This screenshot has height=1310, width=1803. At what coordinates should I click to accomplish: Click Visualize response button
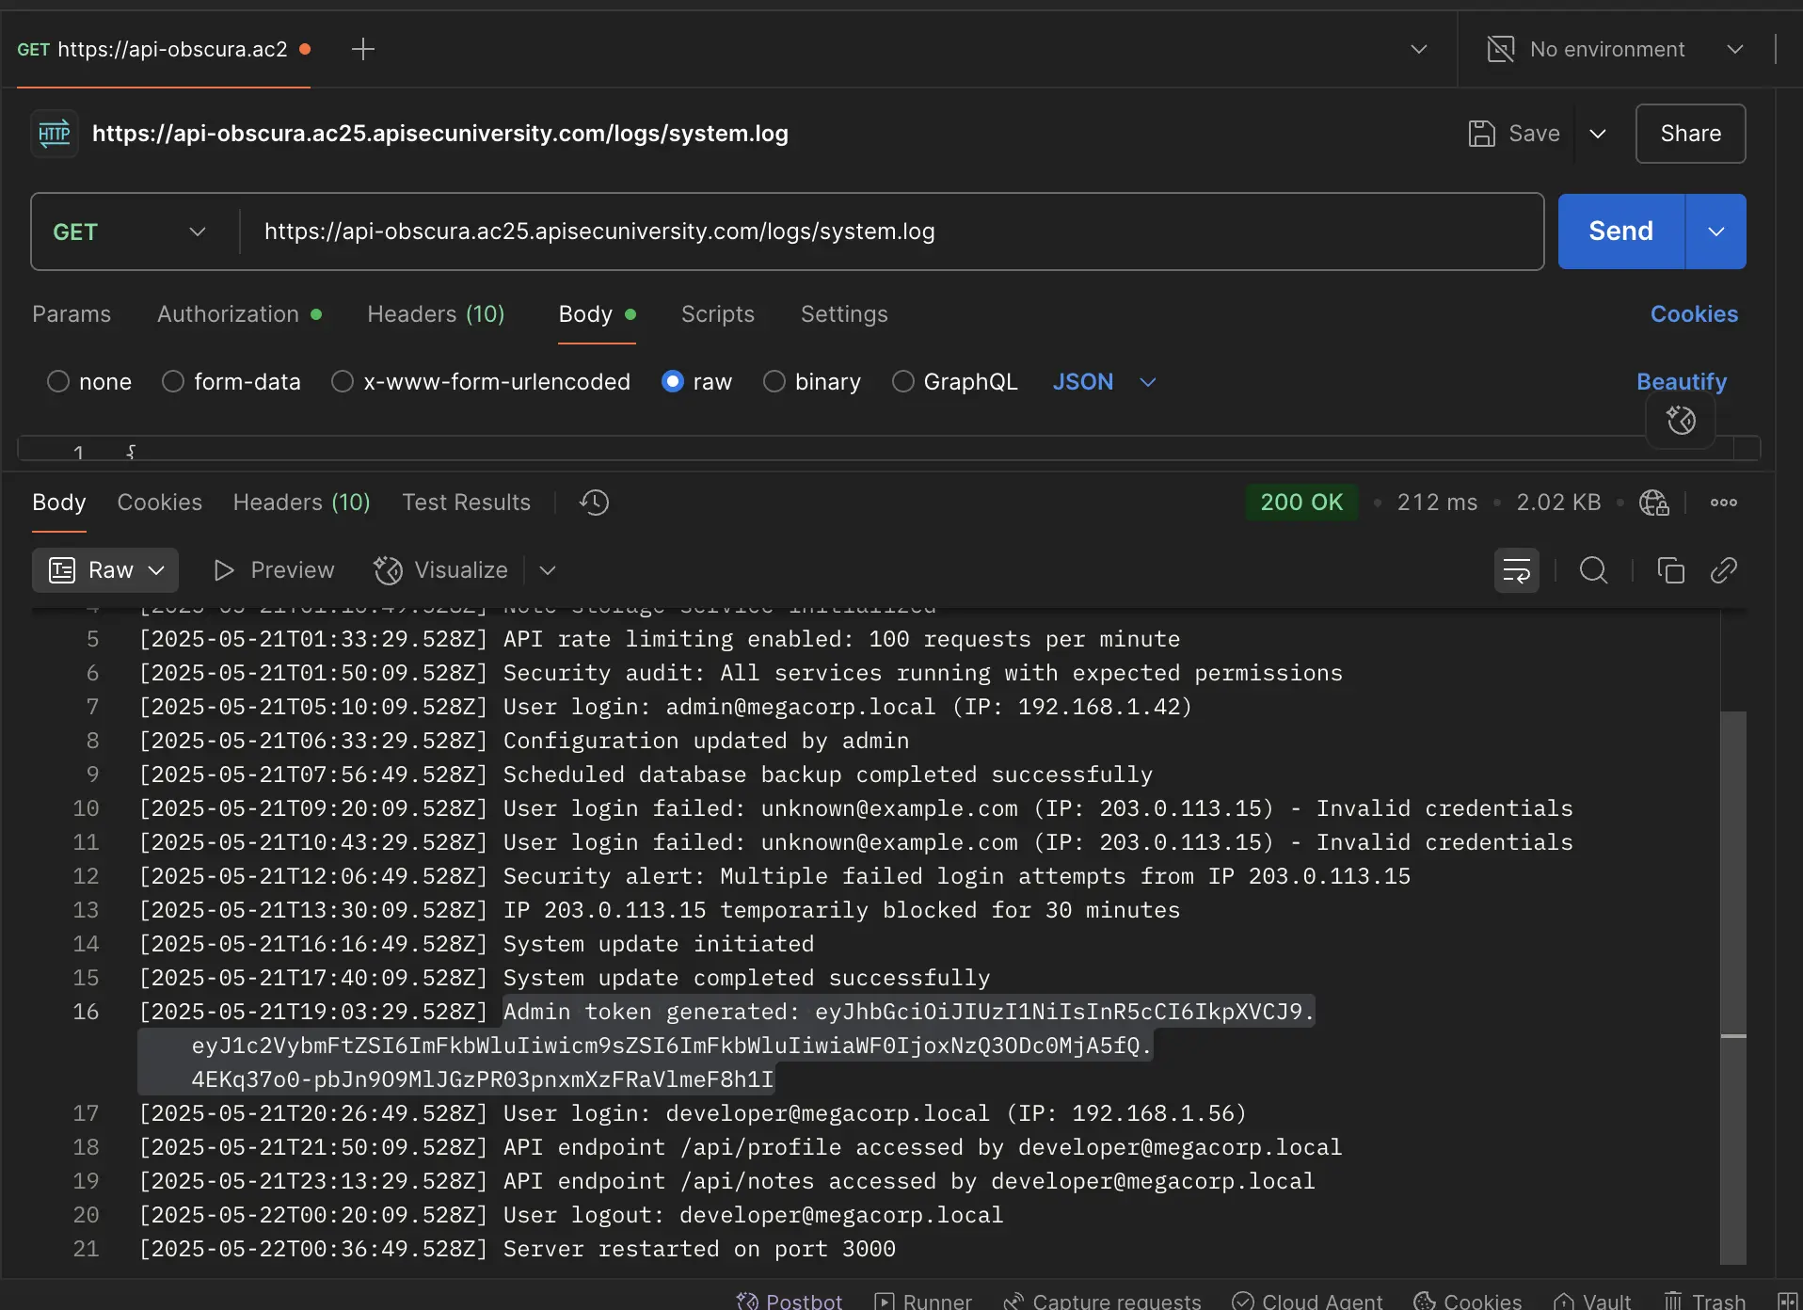coord(440,570)
